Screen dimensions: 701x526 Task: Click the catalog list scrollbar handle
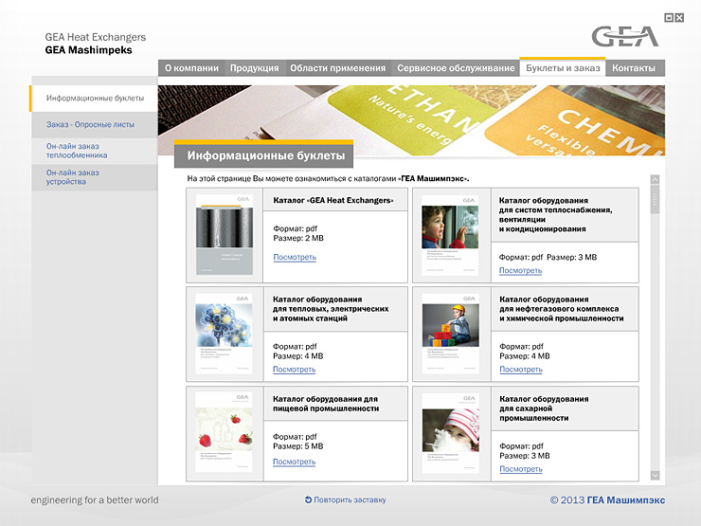[x=655, y=201]
